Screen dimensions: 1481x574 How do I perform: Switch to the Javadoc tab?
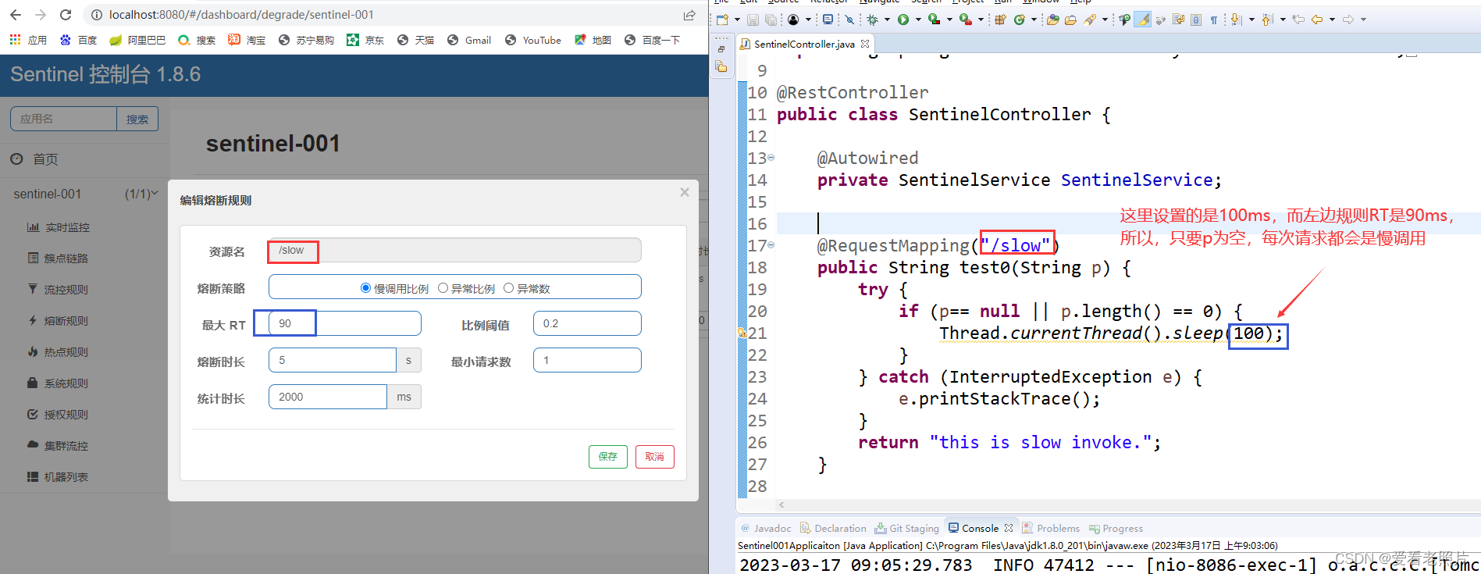pyautogui.click(x=766, y=529)
